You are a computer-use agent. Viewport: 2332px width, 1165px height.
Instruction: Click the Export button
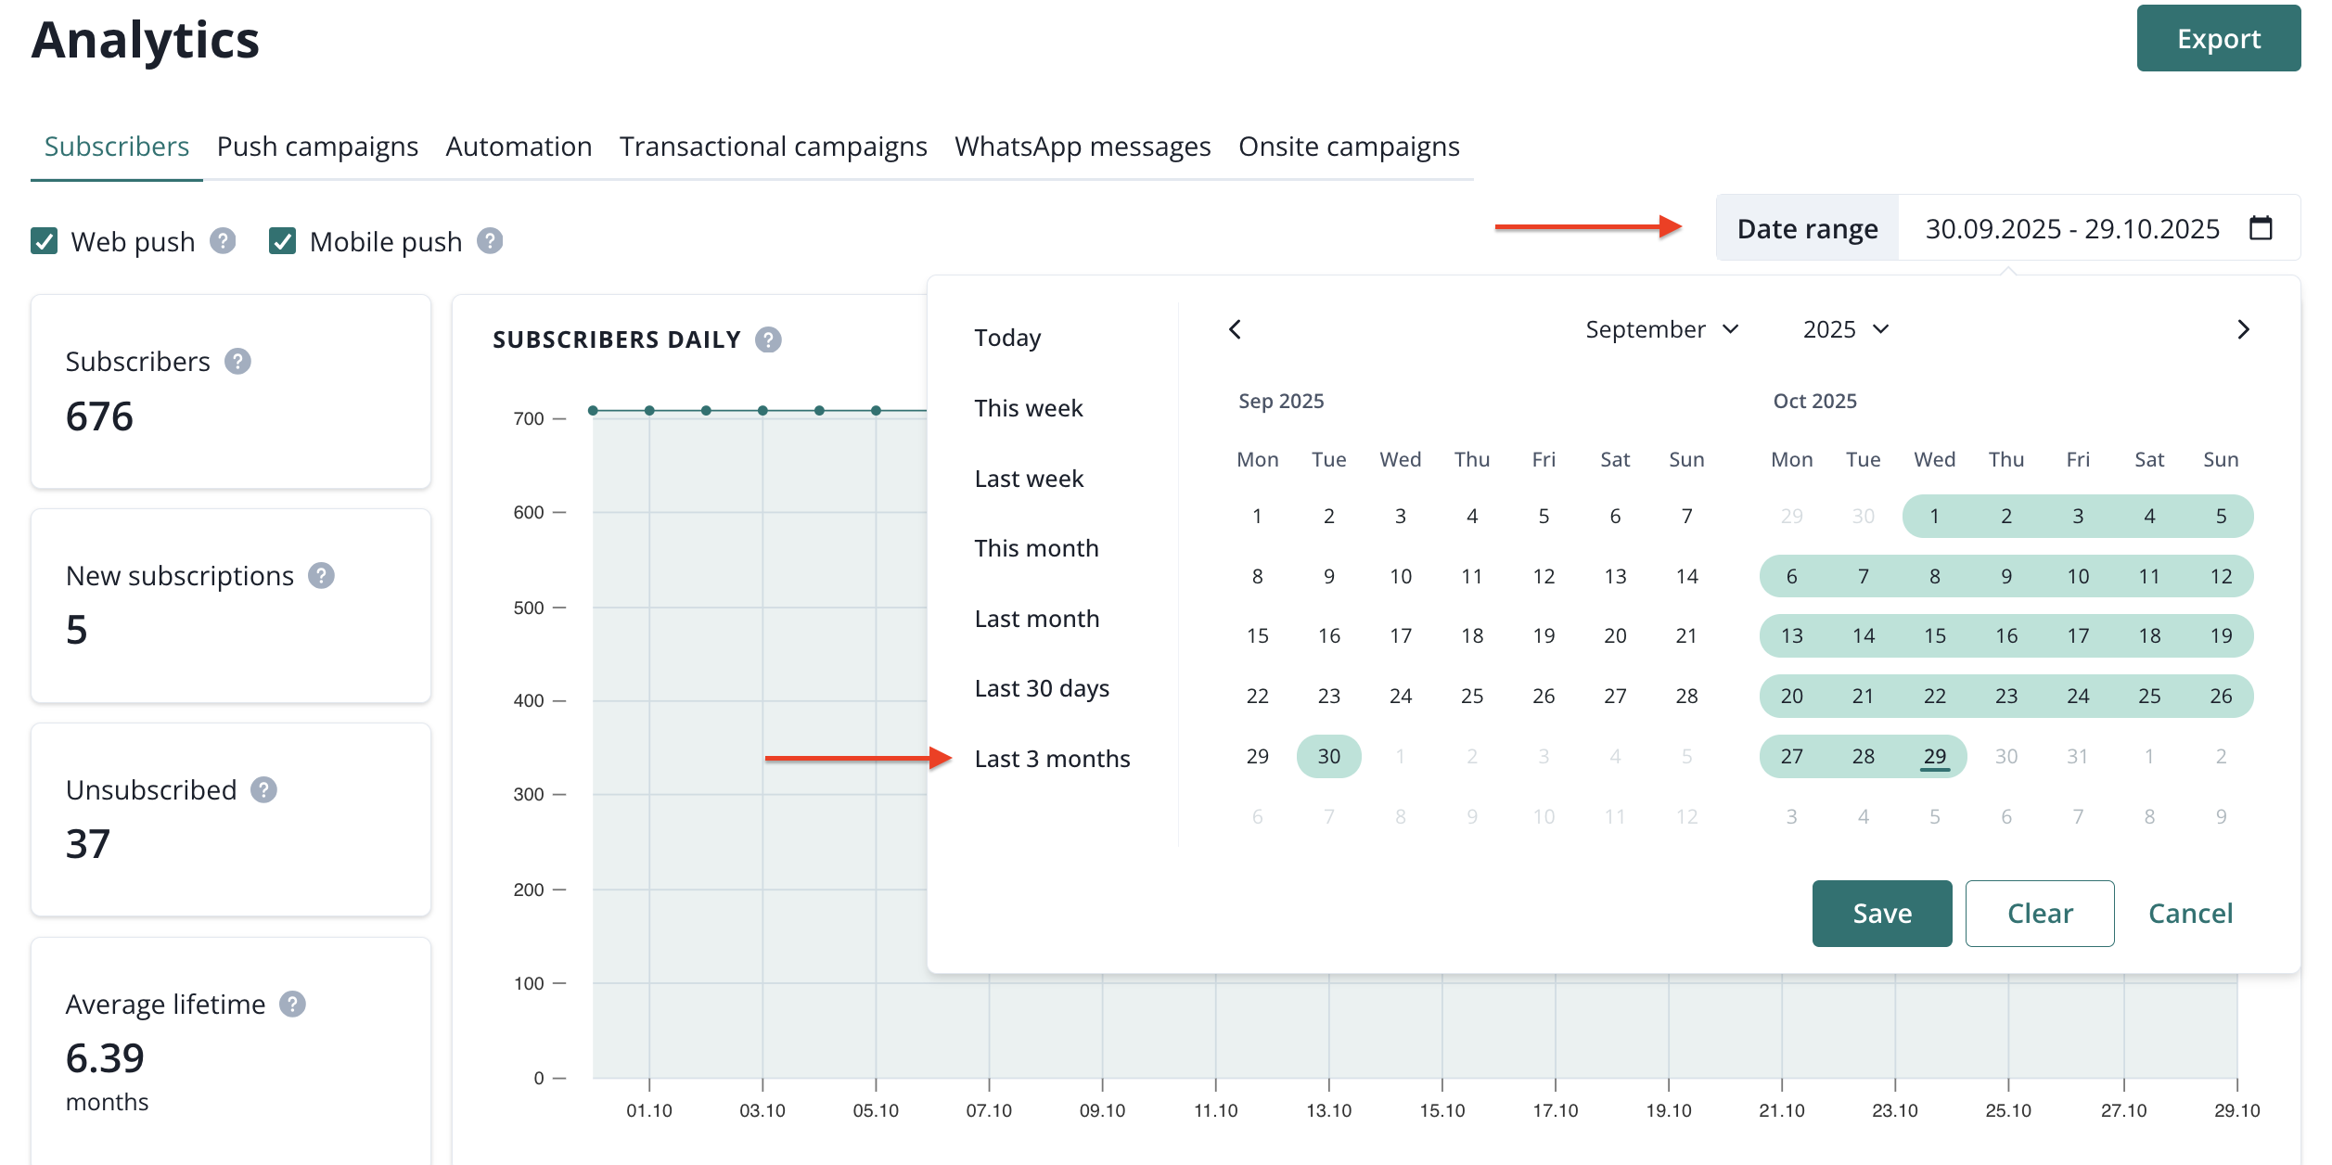pos(2218,39)
